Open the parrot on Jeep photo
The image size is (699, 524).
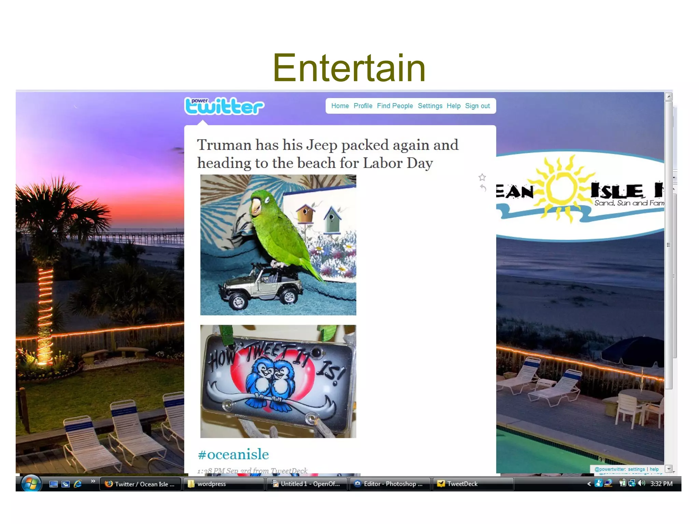(x=278, y=245)
